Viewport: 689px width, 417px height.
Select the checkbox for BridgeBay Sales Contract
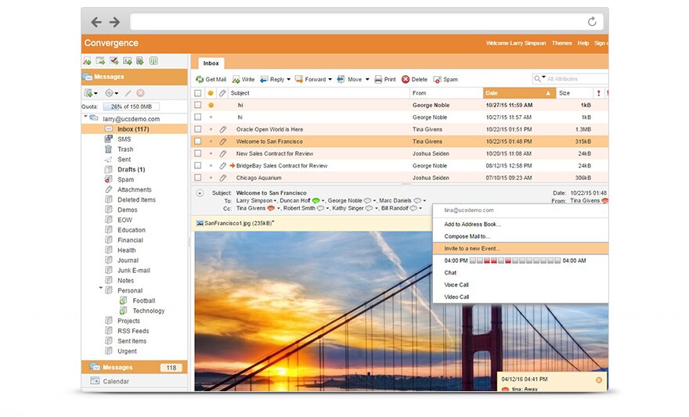[198, 166]
